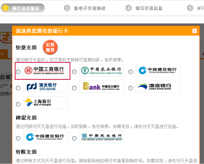Screen dimensions: 204x164
Task: Select the ICBC radio button
Action: tap(18, 72)
